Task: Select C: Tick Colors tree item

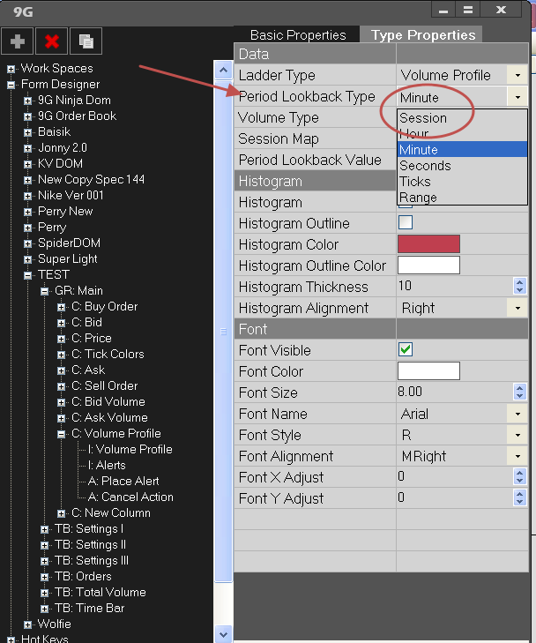Action: [x=108, y=354]
